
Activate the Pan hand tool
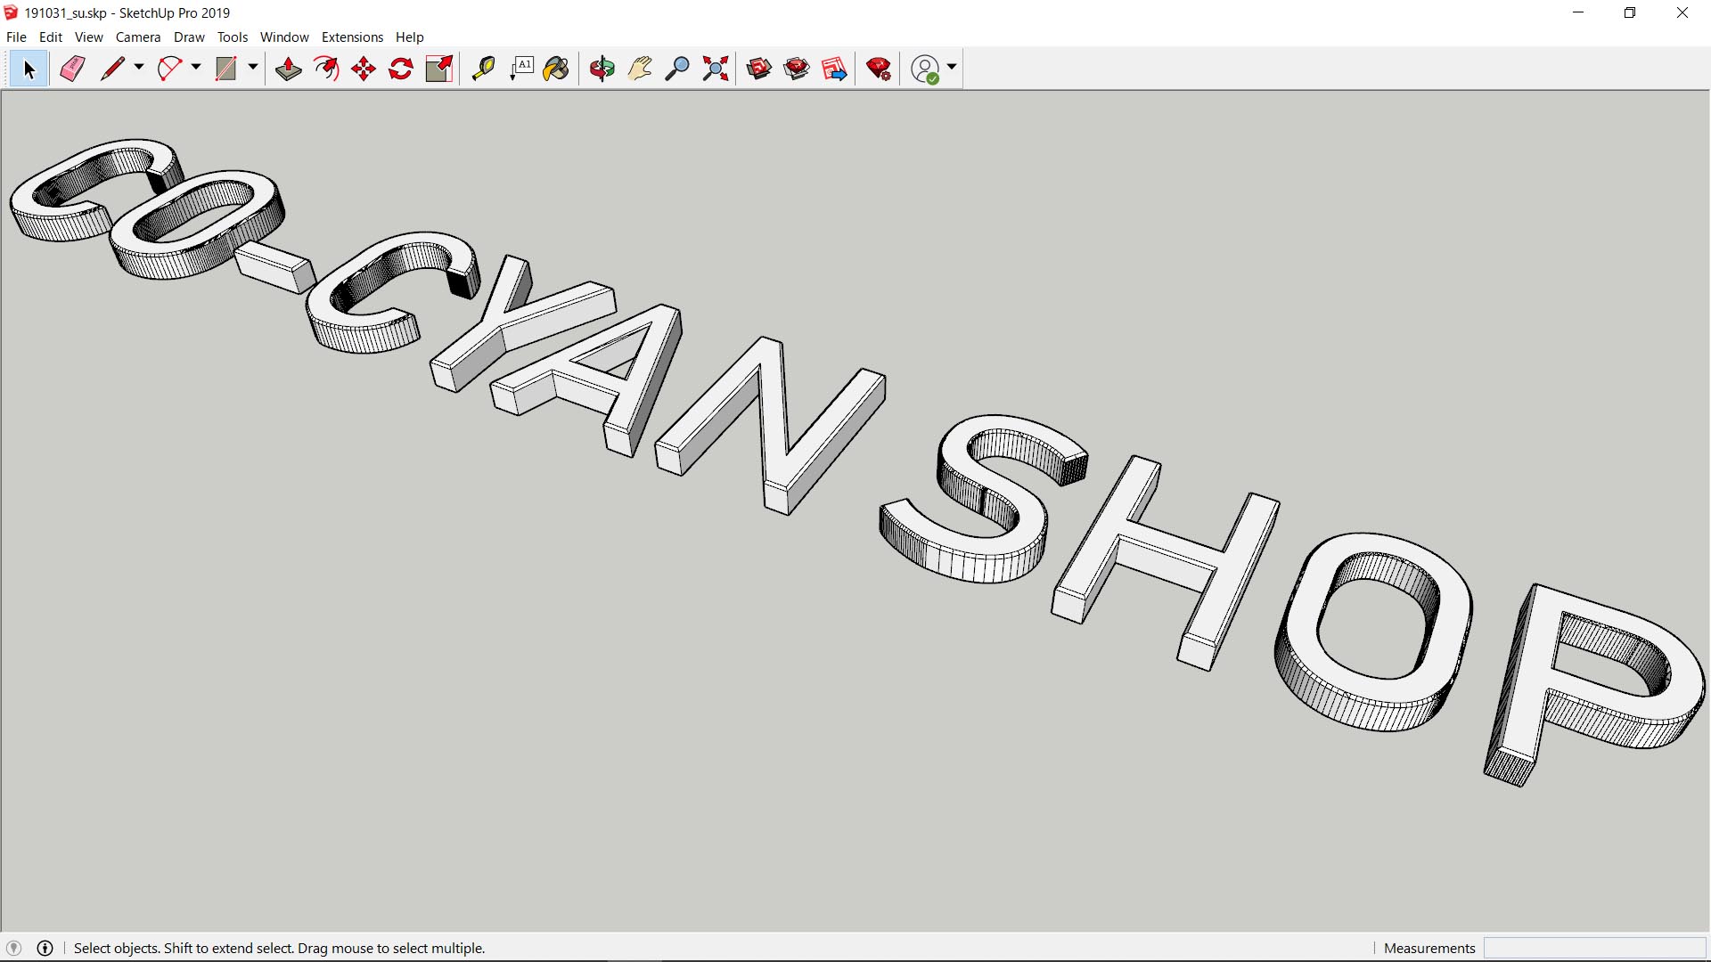click(640, 69)
